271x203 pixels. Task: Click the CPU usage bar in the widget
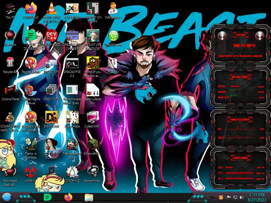[x=235, y=86]
